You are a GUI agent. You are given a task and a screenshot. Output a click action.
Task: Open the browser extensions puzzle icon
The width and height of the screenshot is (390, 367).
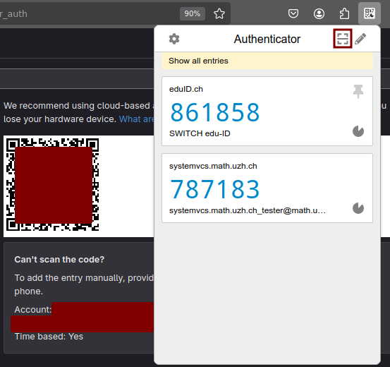click(x=344, y=13)
